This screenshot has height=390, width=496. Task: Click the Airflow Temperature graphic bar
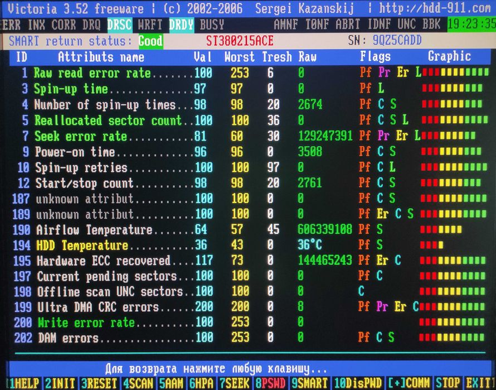coord(441,229)
